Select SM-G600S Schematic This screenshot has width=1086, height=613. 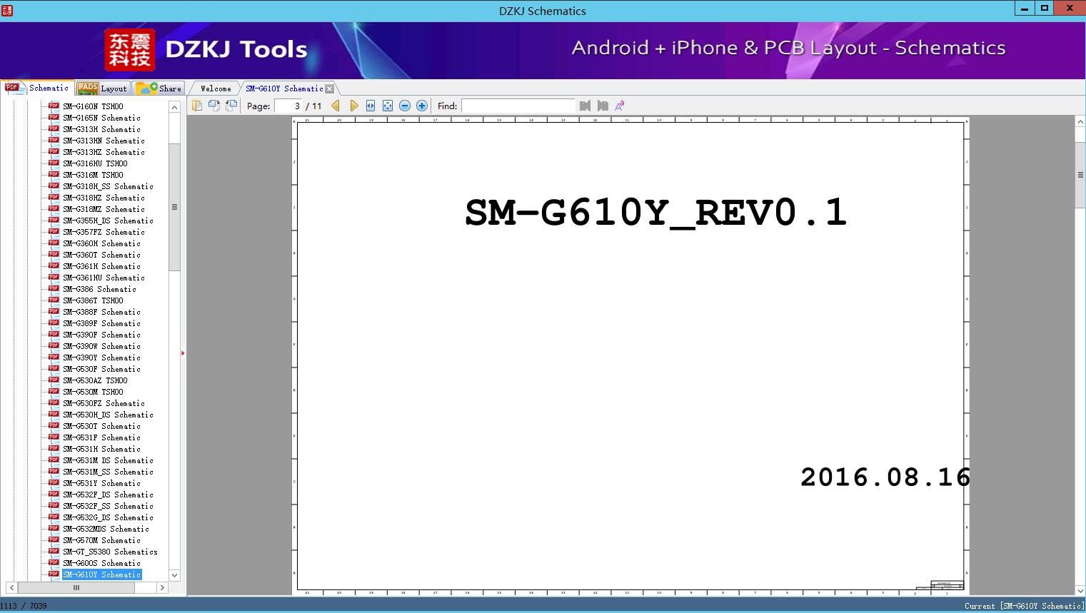click(101, 563)
